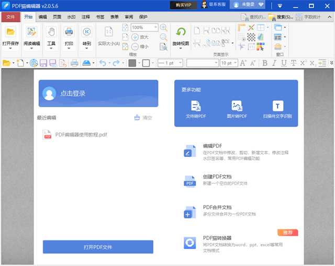Decrease font size with small A icon
Screen dimensions: 335x266
point(253,63)
